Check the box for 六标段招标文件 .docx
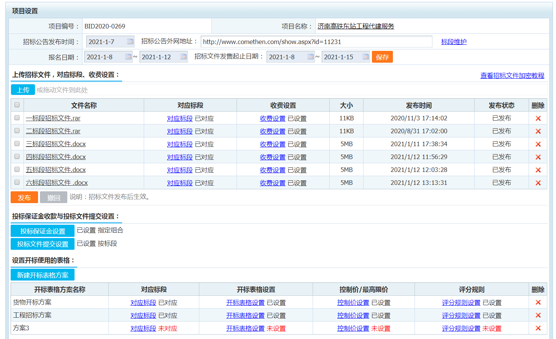 (17, 182)
